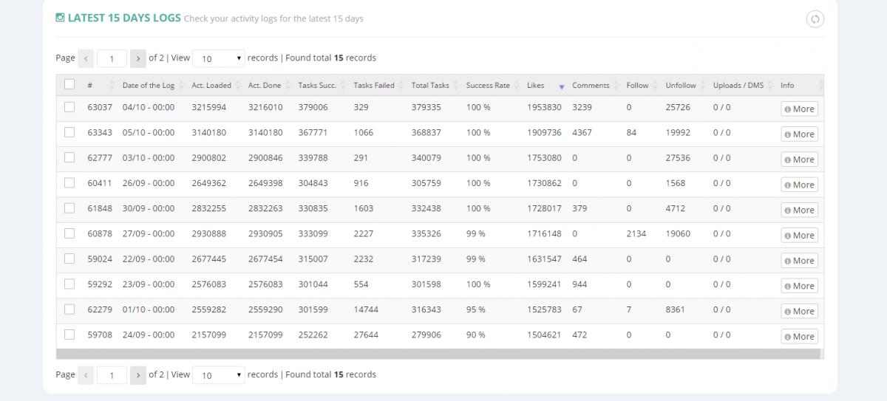Image resolution: width=887 pixels, height=401 pixels.
Task: Sort by Success Rate column
Action: [488, 86]
